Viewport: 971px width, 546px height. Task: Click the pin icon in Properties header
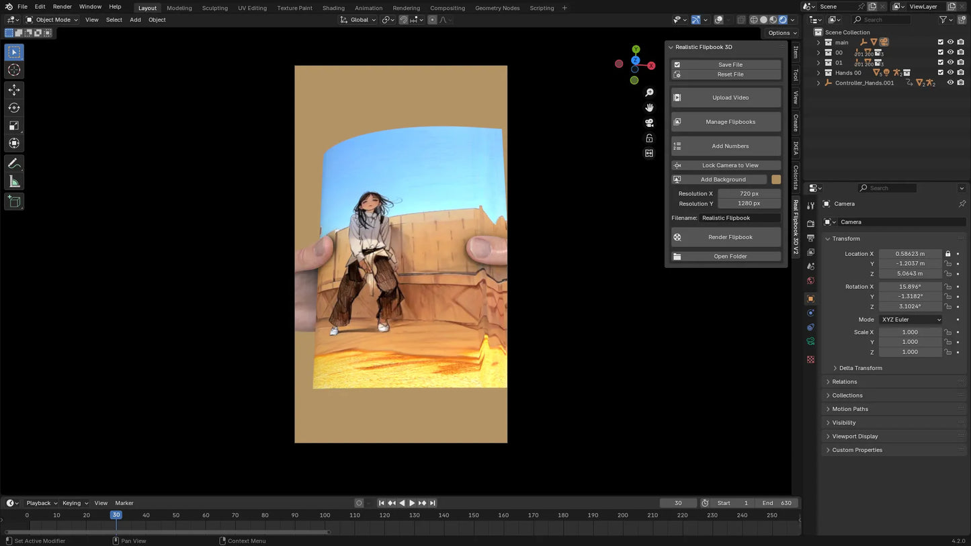point(962,203)
